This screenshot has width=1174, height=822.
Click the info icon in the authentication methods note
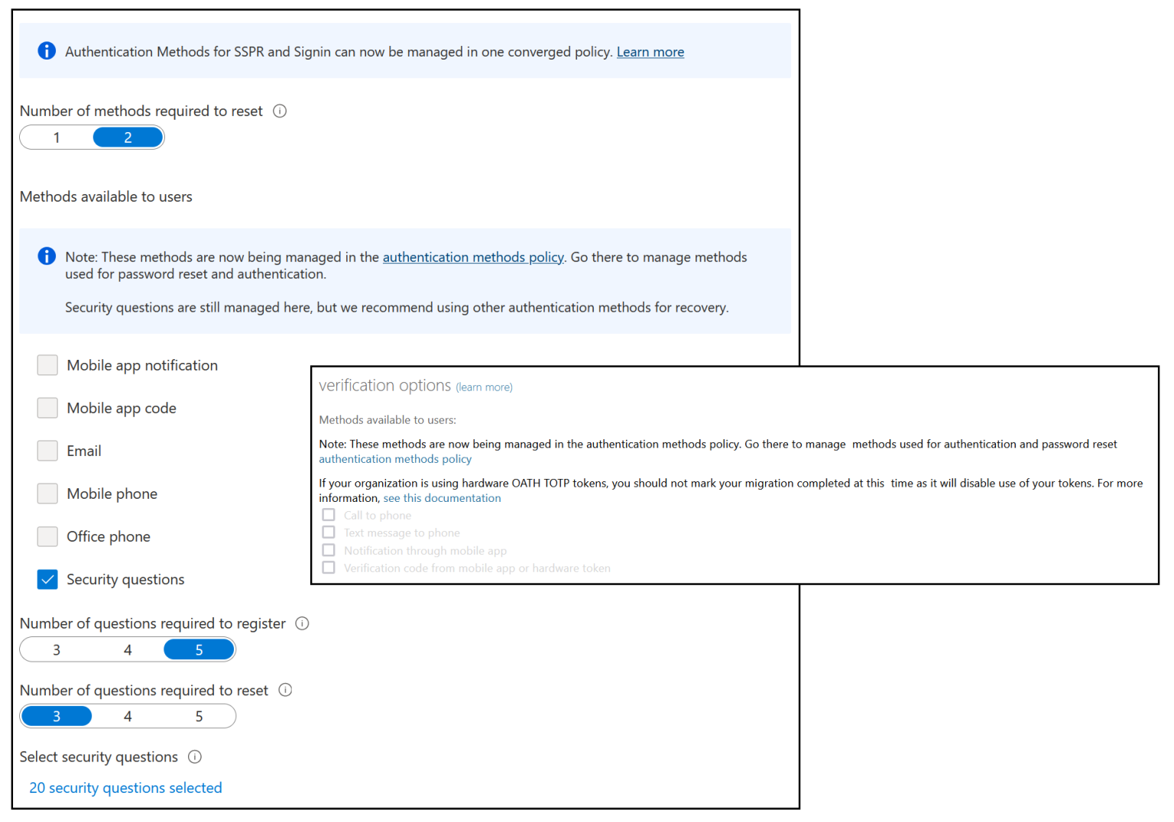(x=46, y=256)
